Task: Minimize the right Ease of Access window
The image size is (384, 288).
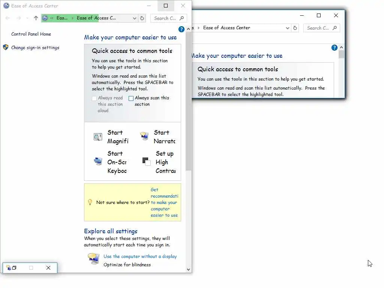Action: pyautogui.click(x=302, y=15)
